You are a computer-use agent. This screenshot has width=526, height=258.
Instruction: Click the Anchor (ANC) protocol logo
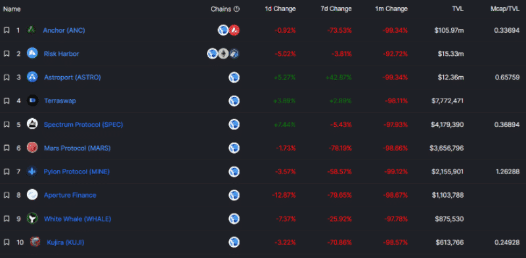click(32, 30)
